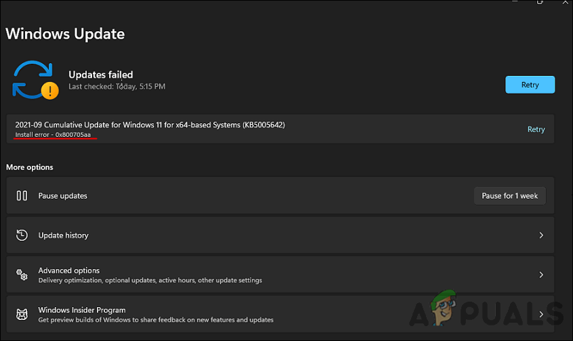Click the 2021-09 Cumulative Update title
This screenshot has height=341, width=573.
click(150, 125)
